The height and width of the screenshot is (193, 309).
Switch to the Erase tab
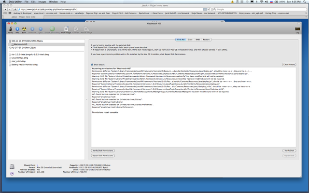[x=190, y=40]
